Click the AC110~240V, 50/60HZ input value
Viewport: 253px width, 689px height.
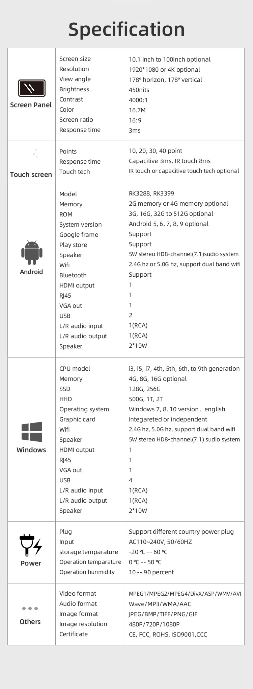(160, 542)
